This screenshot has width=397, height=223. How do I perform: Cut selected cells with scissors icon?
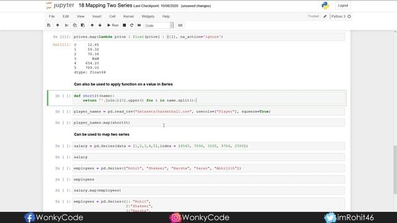(66, 25)
